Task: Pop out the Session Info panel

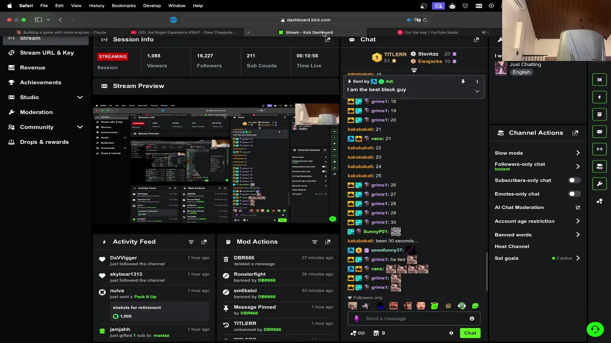Action: tap(327, 40)
